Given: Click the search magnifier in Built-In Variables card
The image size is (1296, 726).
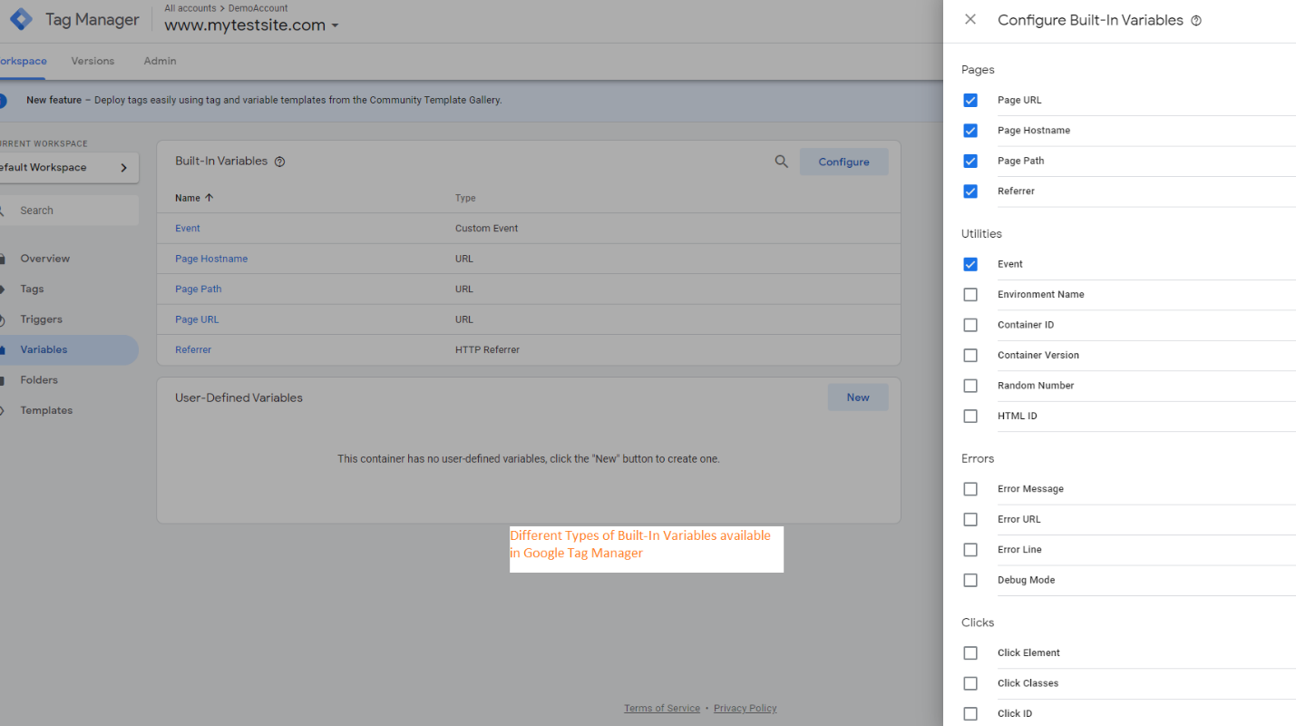Looking at the screenshot, I should tap(781, 162).
